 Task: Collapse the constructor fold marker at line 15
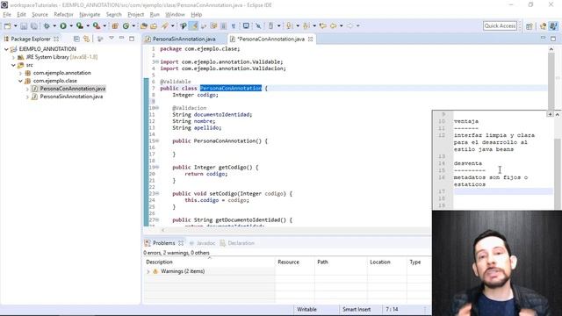coord(157,140)
